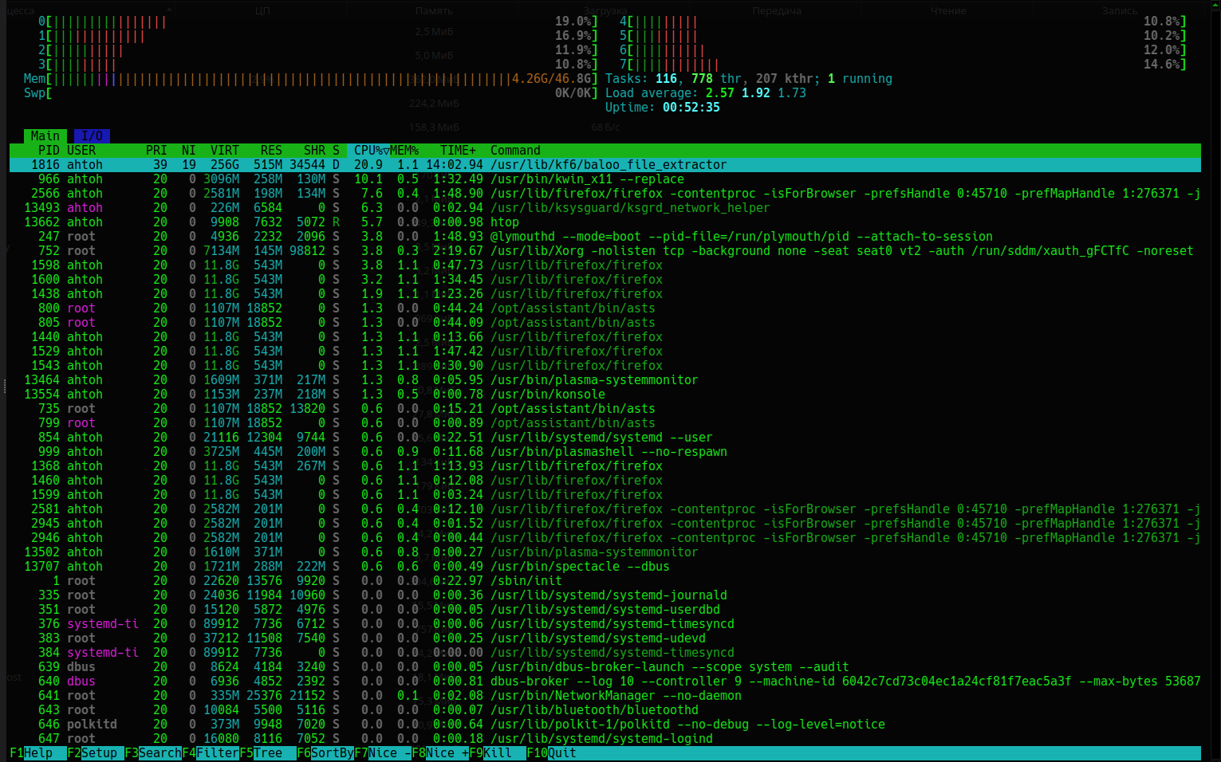Select the plasmashell --no-respawn row
The image size is (1221, 762).
coord(605,452)
